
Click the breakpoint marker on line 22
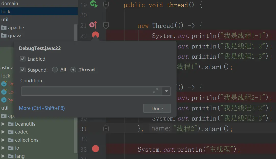95,35
